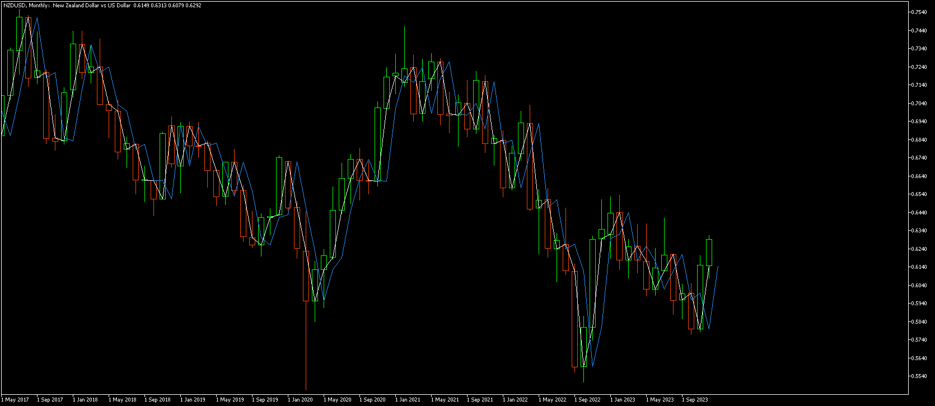Click the '1 Sep 2023' date label
935x406 pixels.
(x=695, y=400)
